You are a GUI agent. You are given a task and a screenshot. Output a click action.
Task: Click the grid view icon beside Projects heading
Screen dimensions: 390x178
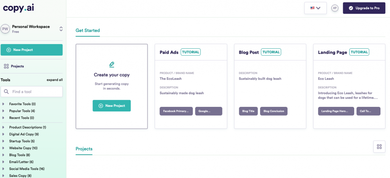(379, 146)
